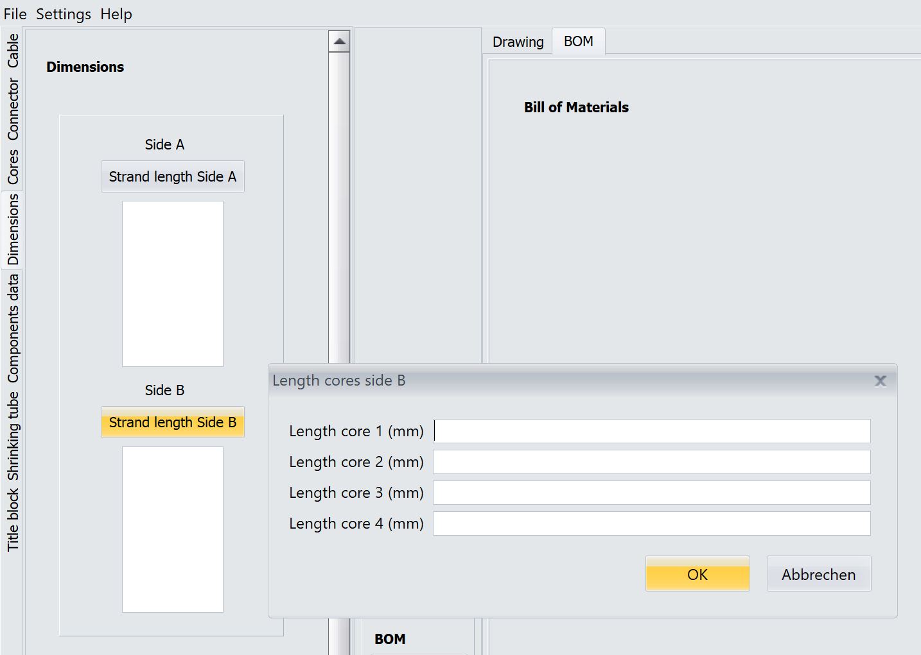Open the File menu
921x655 pixels.
(15, 14)
